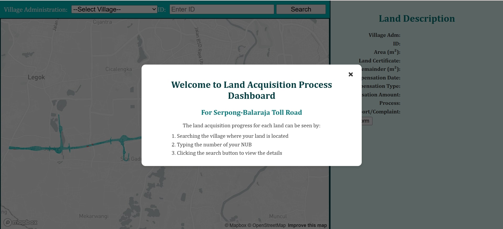Click the Mapbox logo on map

click(21, 222)
